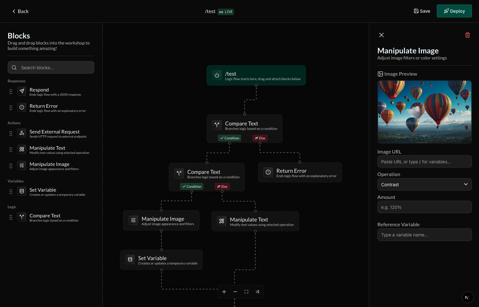Deploy the flow
Screen dimensions: 479x307
pos(454,11)
